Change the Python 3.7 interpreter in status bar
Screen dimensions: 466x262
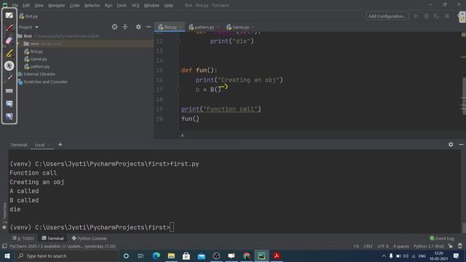pyautogui.click(x=429, y=246)
